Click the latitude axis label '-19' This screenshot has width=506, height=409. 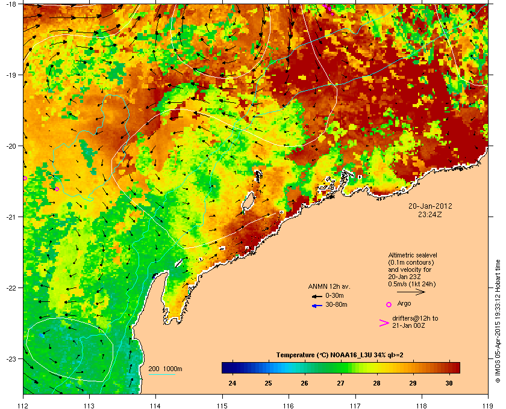(11, 75)
